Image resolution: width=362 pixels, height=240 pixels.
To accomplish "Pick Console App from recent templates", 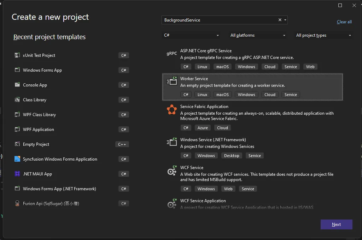I will pyautogui.click(x=35, y=85).
